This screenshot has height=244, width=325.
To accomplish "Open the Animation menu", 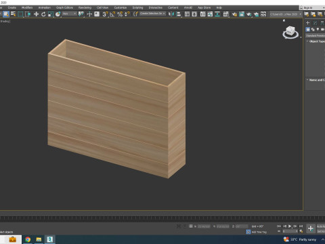I will tap(45, 7).
